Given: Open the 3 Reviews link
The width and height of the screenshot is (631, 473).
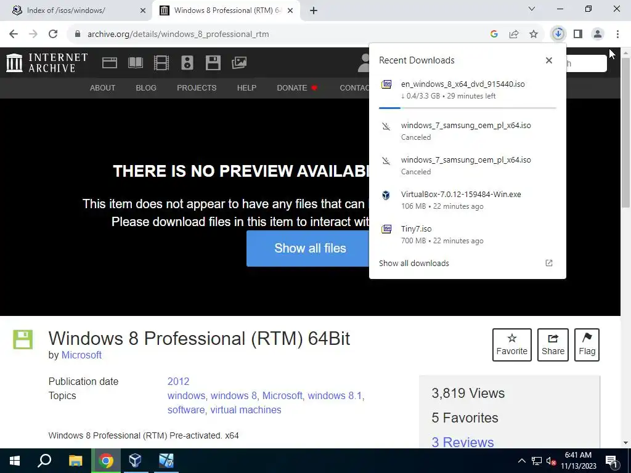Looking at the screenshot, I should pyautogui.click(x=463, y=442).
